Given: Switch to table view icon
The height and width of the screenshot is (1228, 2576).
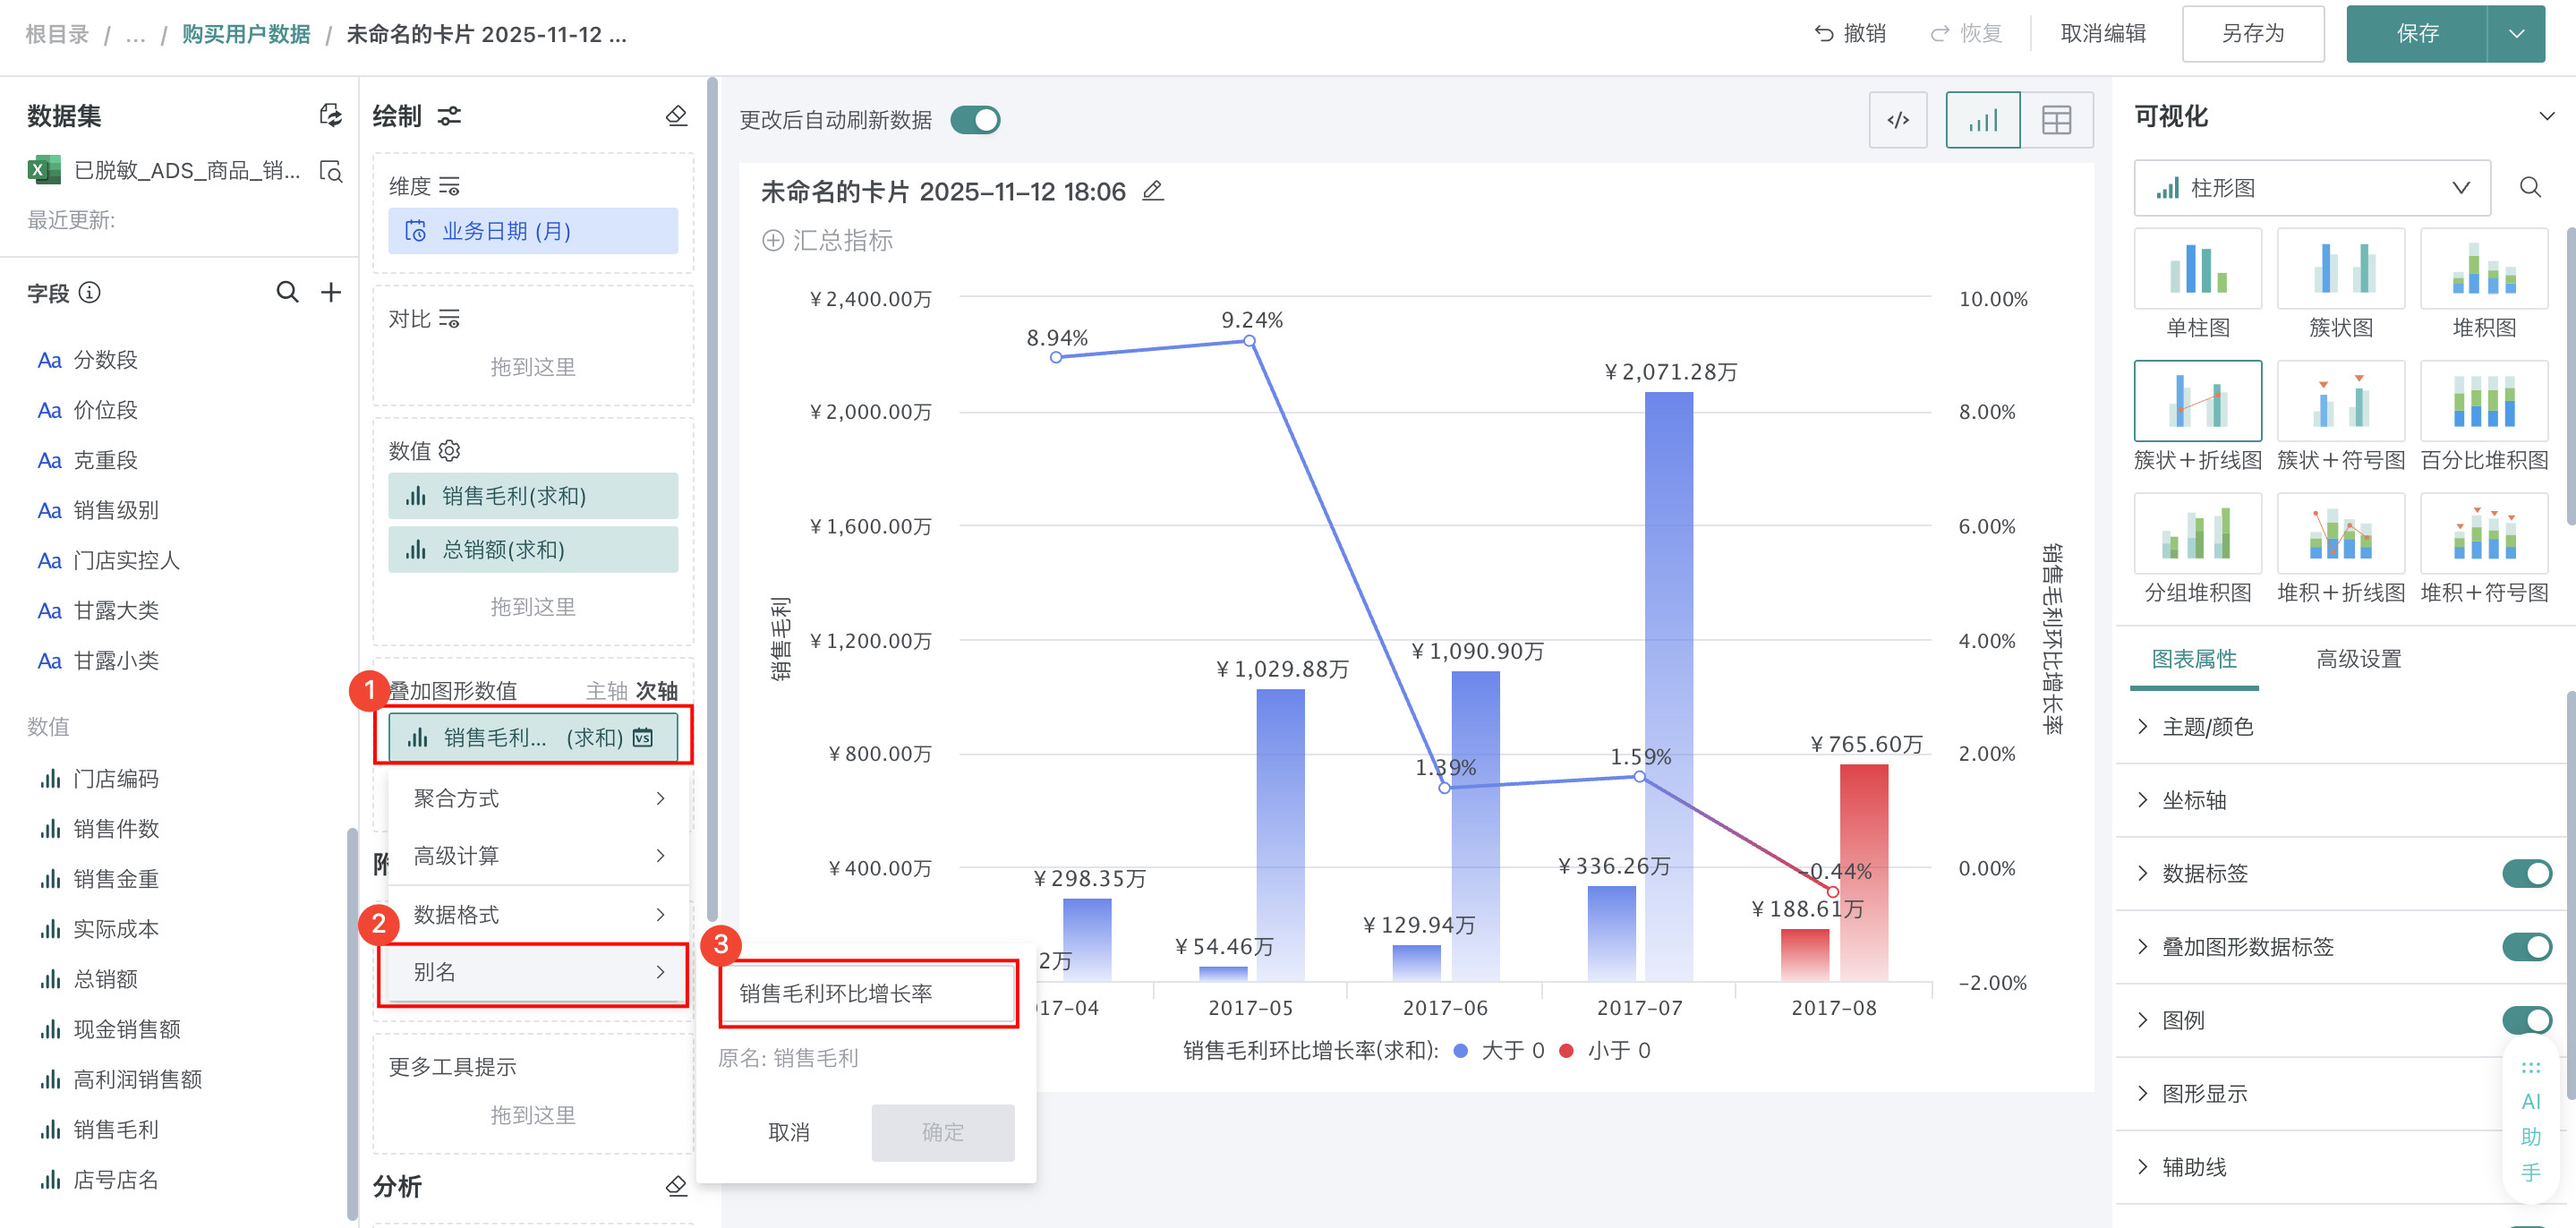Looking at the screenshot, I should point(2056,120).
